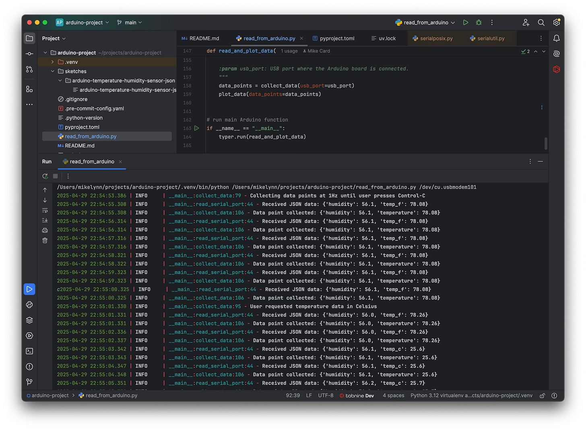
Task: Rerun read_from_arduino in the Run panel
Action: 45,176
